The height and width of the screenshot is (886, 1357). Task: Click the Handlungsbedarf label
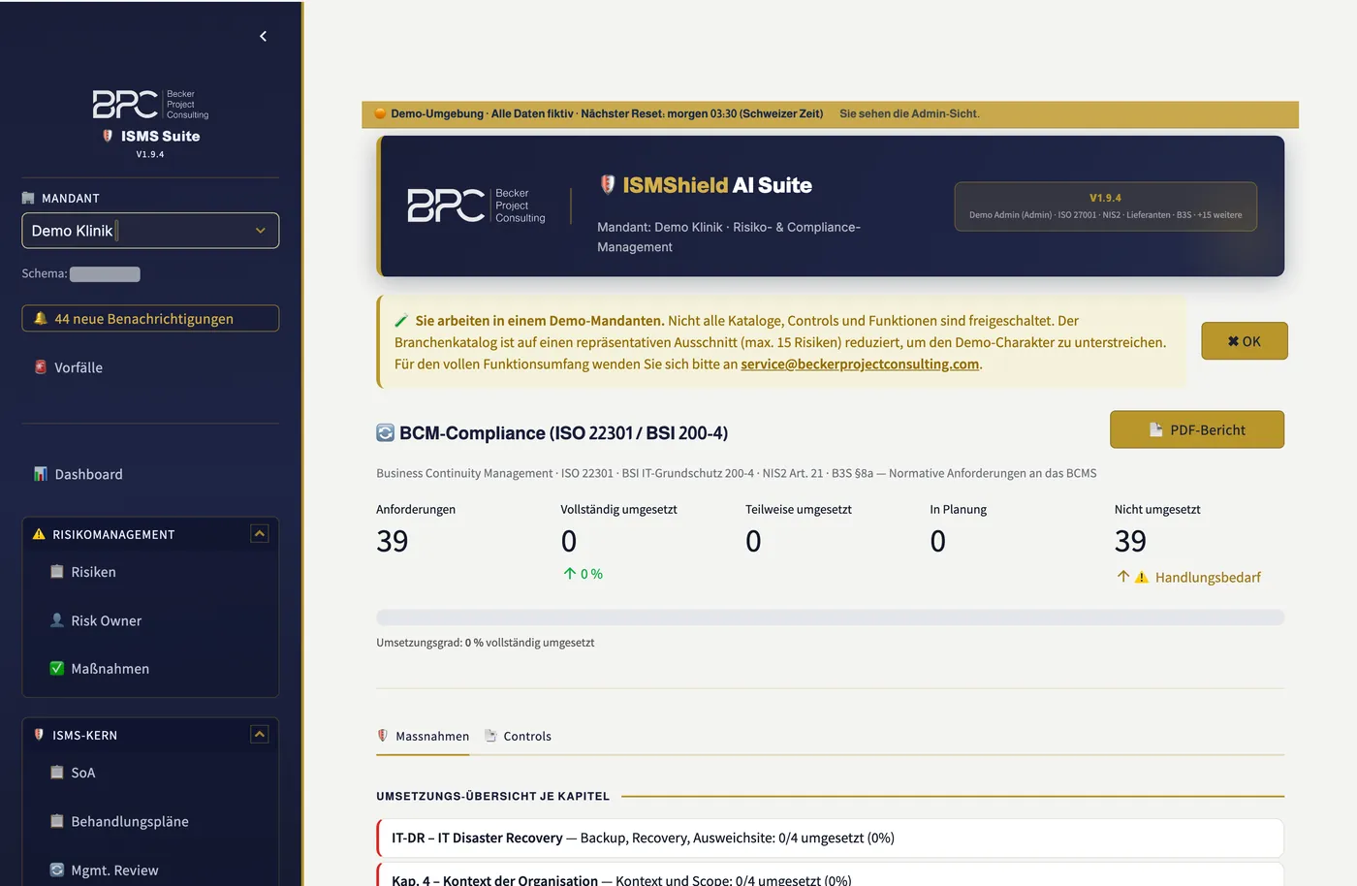click(x=1208, y=578)
